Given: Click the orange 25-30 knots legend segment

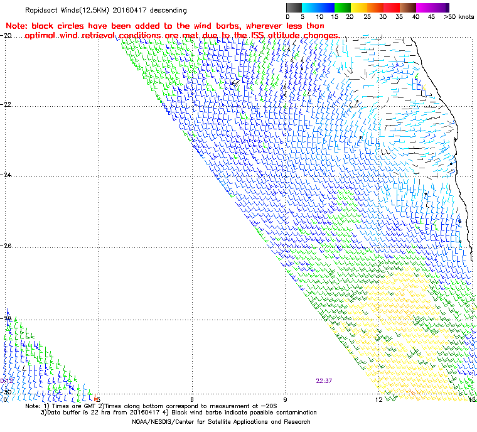Looking at the screenshot, I should 375,8.
